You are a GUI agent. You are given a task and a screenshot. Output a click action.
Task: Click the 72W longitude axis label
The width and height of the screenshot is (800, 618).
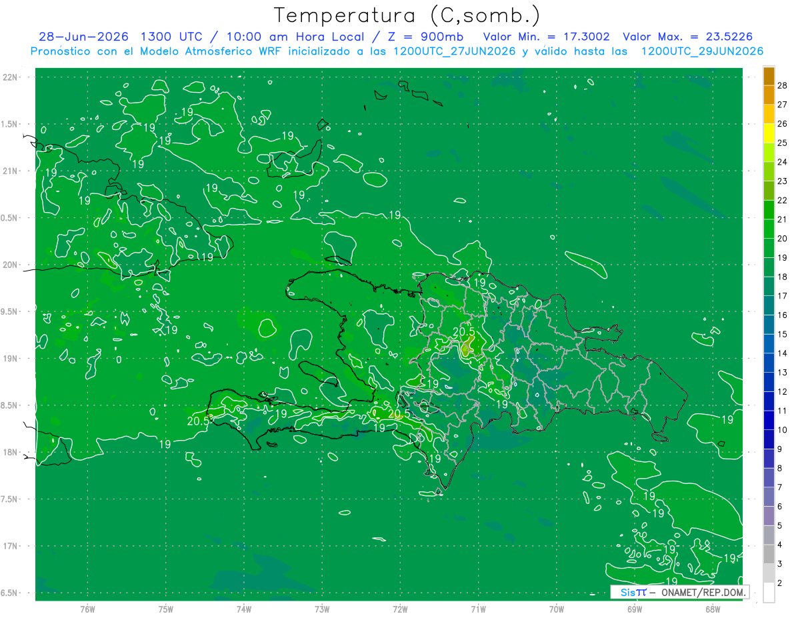click(400, 609)
